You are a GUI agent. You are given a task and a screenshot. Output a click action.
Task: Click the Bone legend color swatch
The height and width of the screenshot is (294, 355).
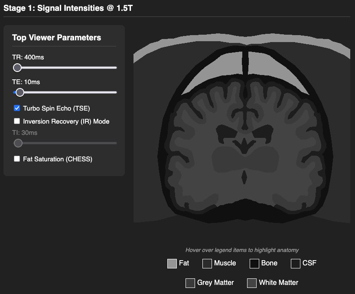(x=254, y=264)
